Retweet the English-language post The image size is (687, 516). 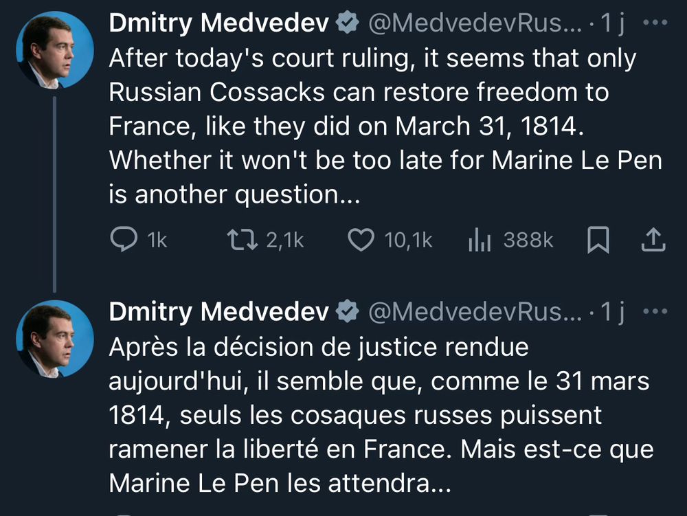pos(241,240)
